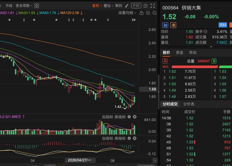Viewport: 232px width, 166px height.
Task: Click the 1.42 low price annotation
Action: (x=118, y=107)
